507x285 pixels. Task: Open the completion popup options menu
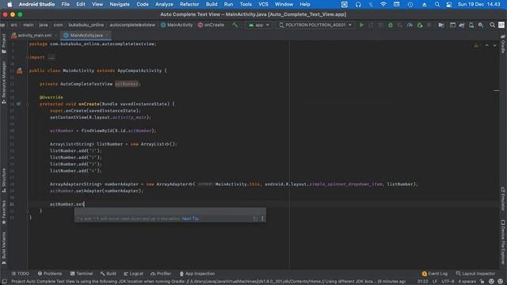click(262, 218)
